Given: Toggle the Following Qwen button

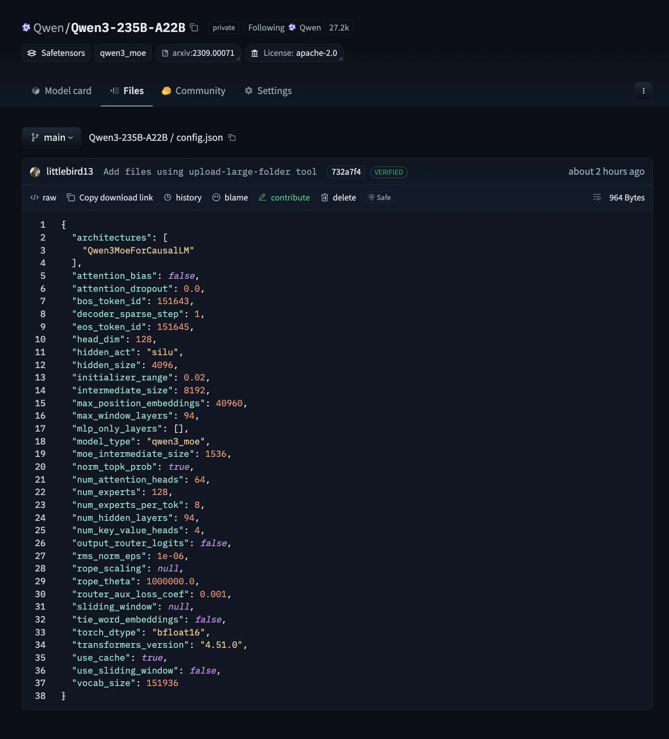Looking at the screenshot, I should (x=284, y=28).
